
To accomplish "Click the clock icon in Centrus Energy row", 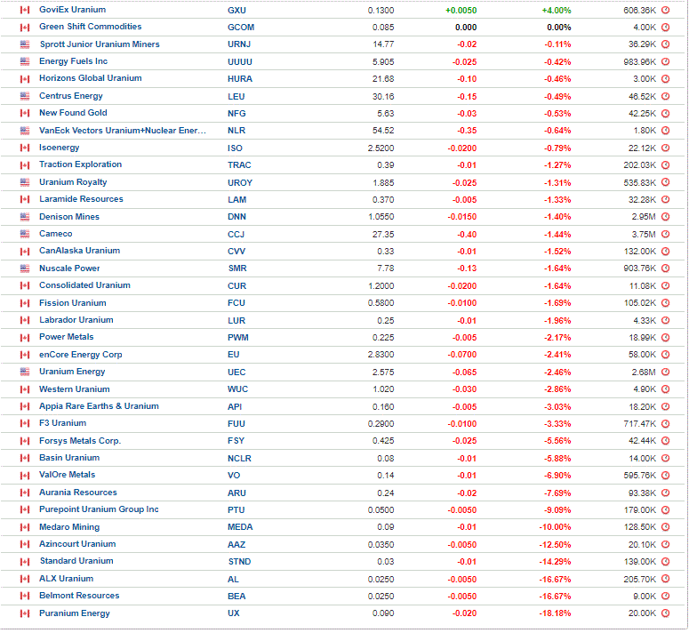I will (x=666, y=97).
